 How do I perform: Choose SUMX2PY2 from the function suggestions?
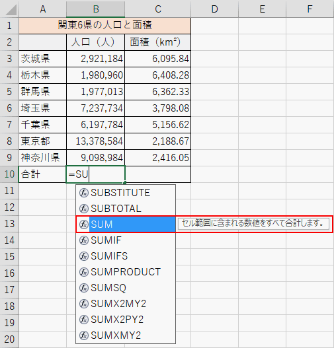click(x=126, y=320)
